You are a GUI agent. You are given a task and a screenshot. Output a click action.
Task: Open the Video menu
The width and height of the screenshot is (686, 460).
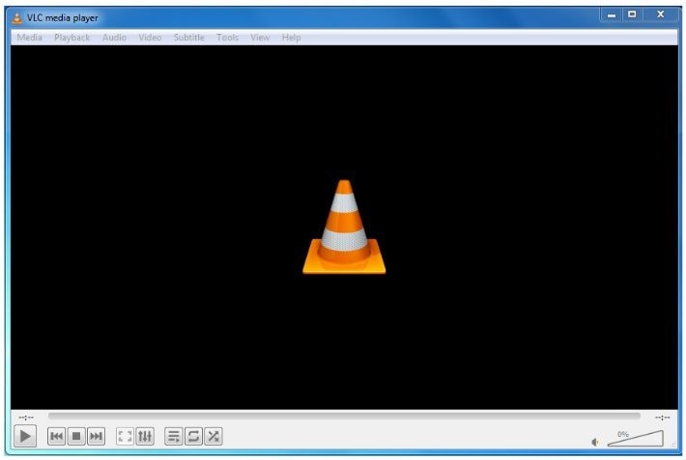150,38
